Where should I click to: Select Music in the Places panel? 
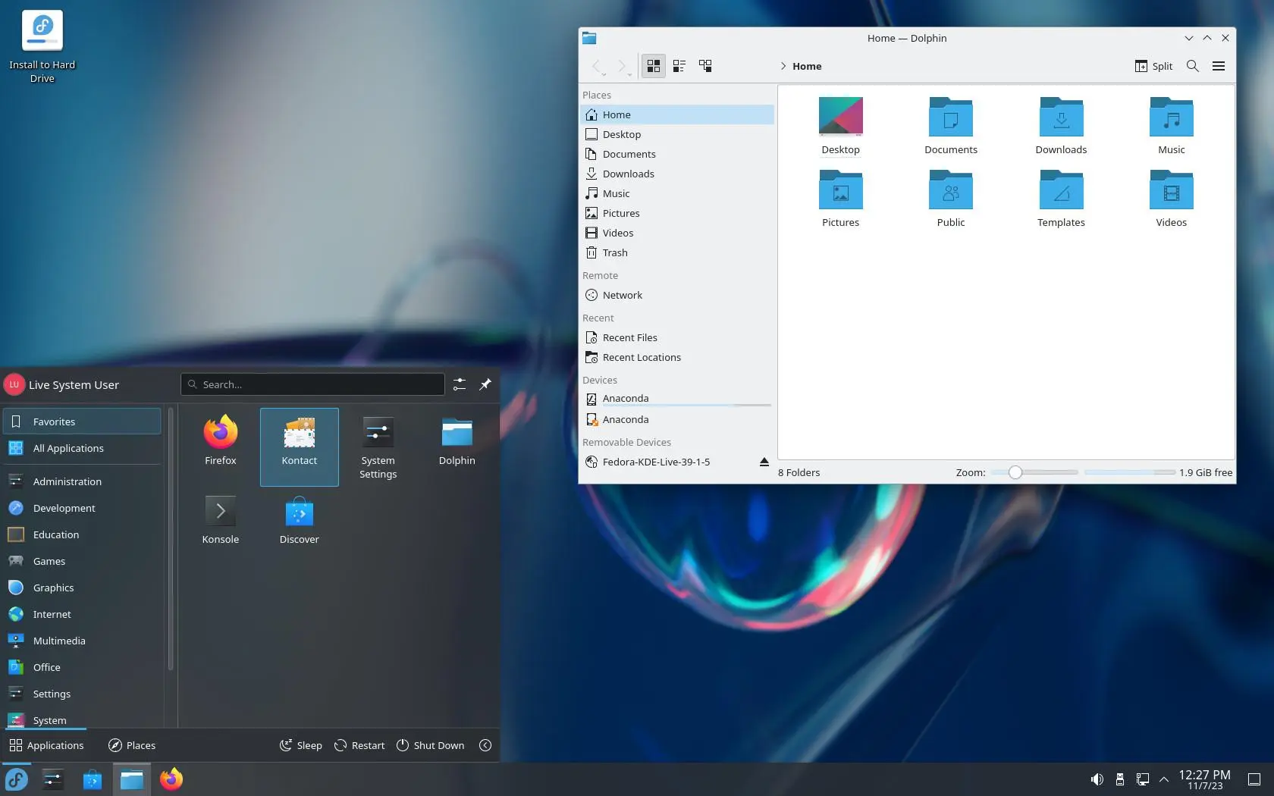(677, 193)
